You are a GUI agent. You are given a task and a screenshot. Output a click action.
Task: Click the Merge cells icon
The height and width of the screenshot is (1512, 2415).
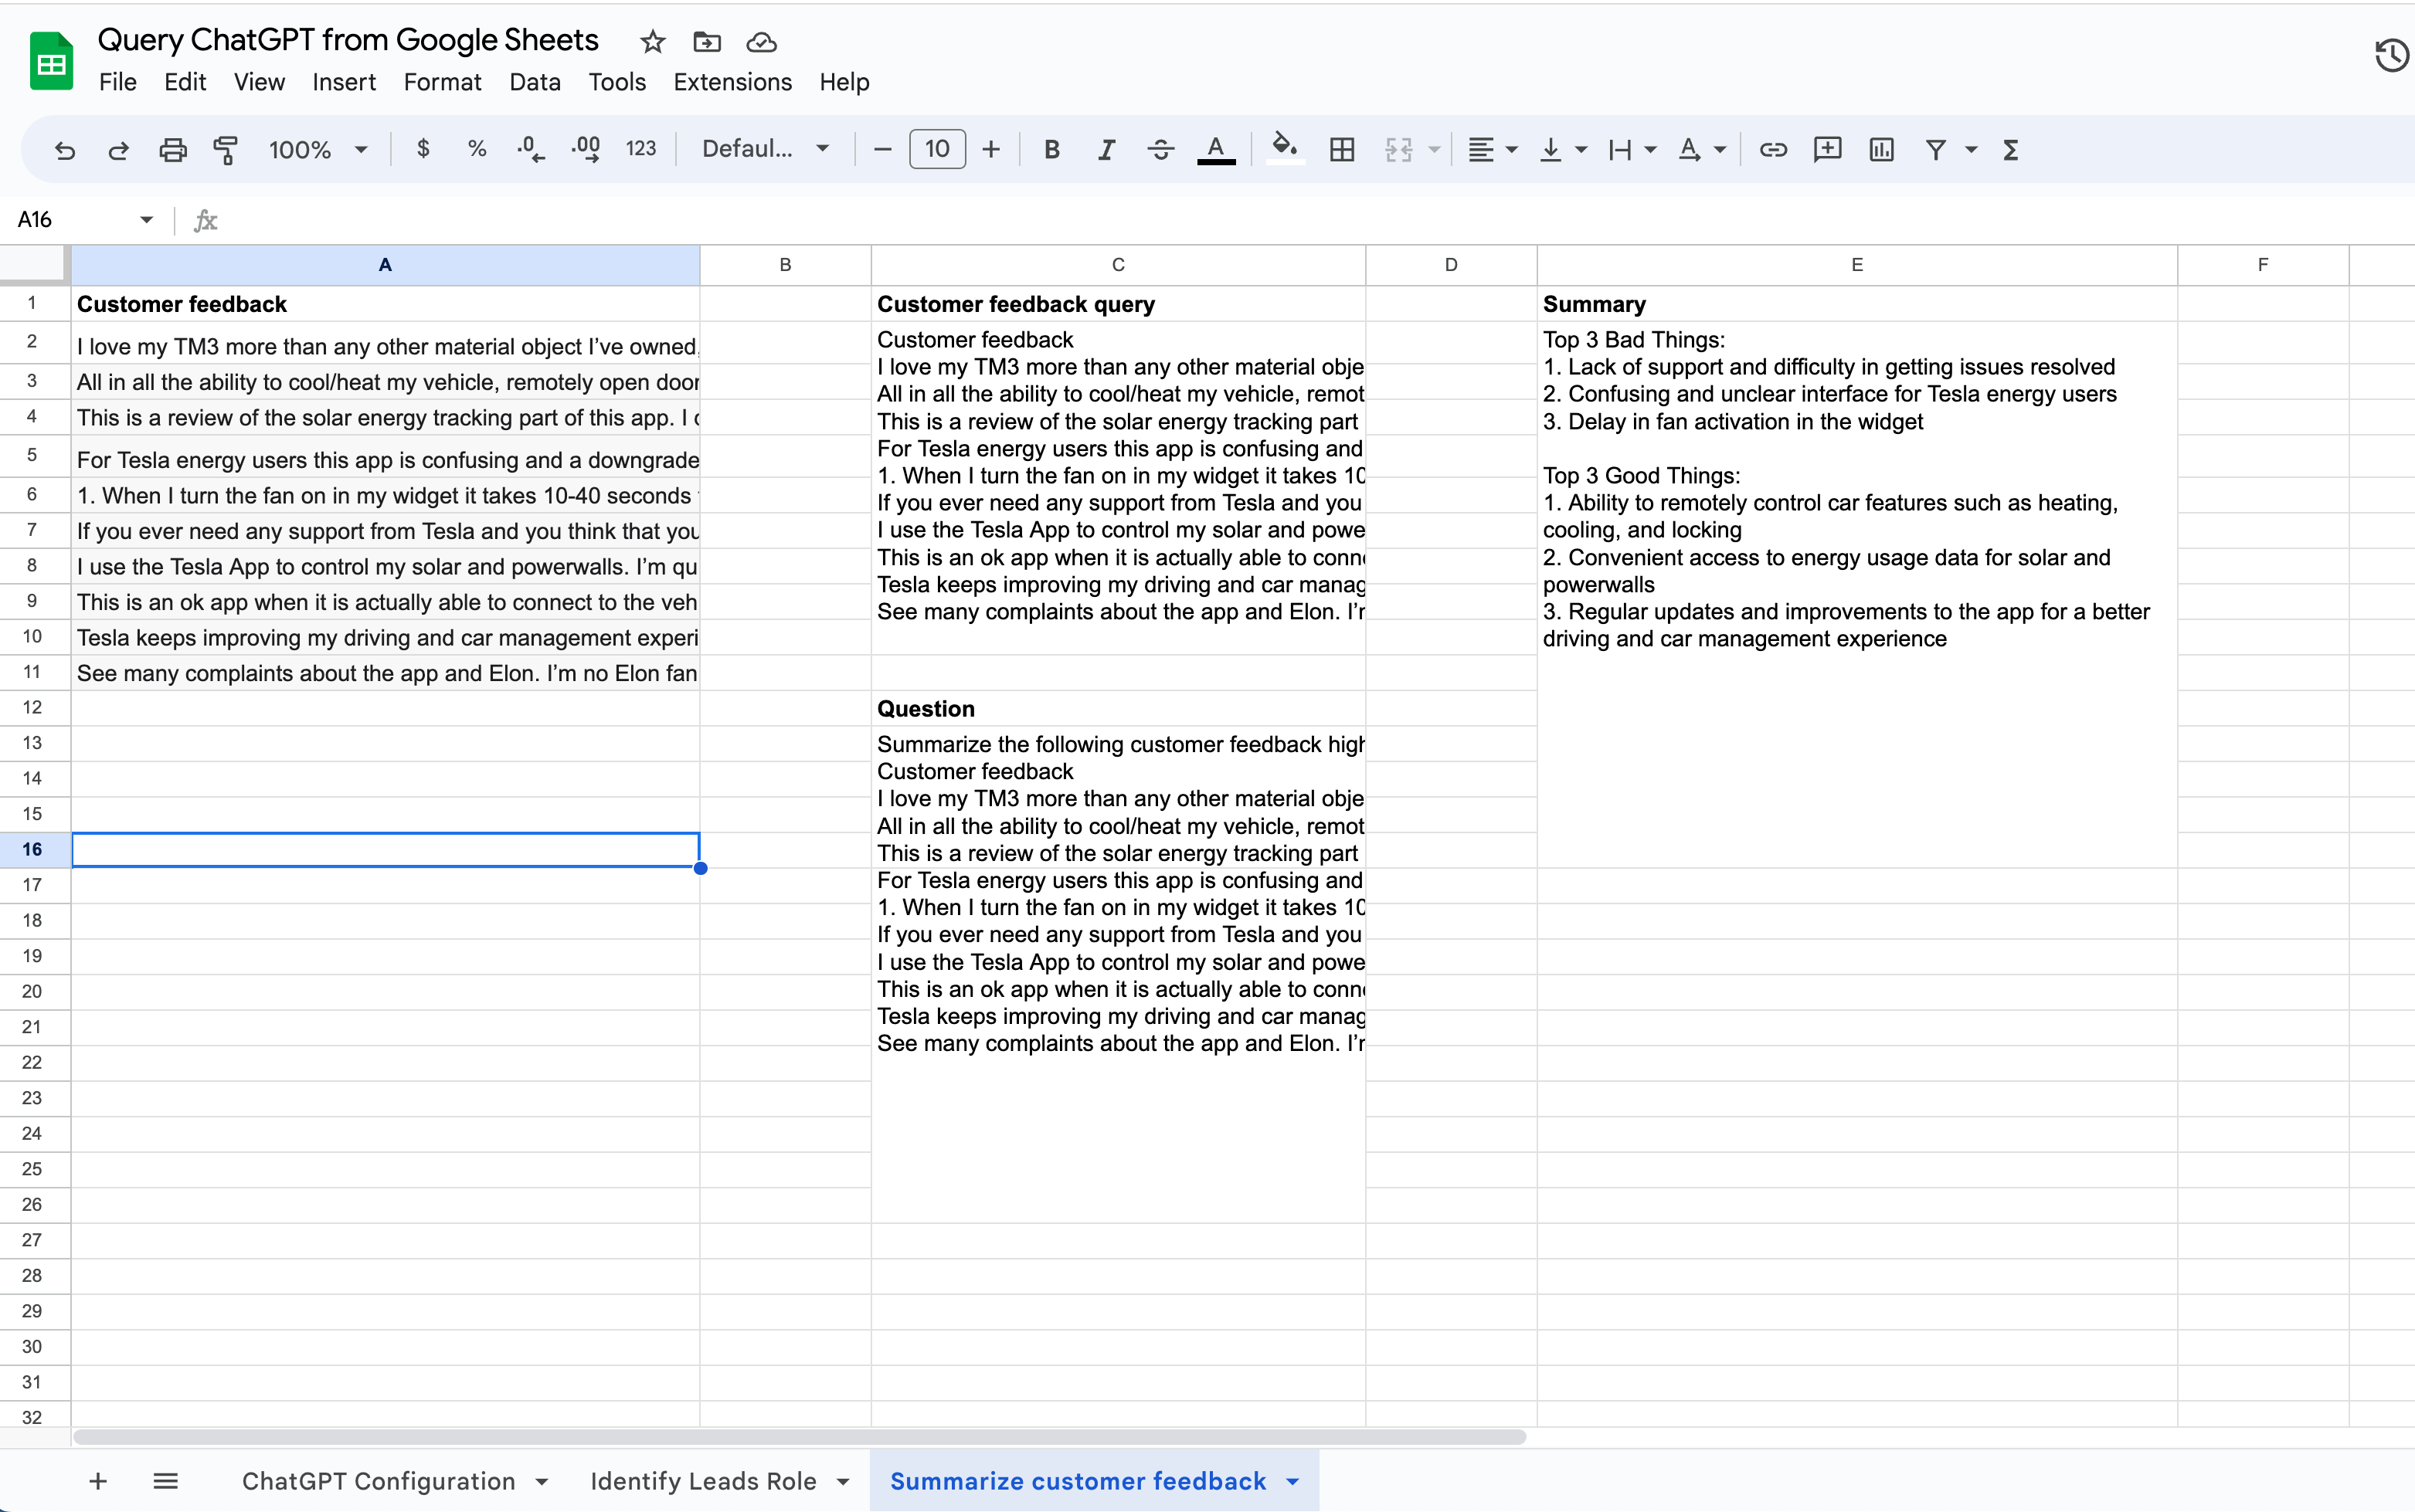pos(1398,150)
